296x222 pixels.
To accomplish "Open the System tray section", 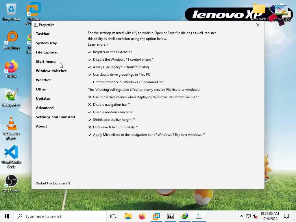I will [46, 43].
